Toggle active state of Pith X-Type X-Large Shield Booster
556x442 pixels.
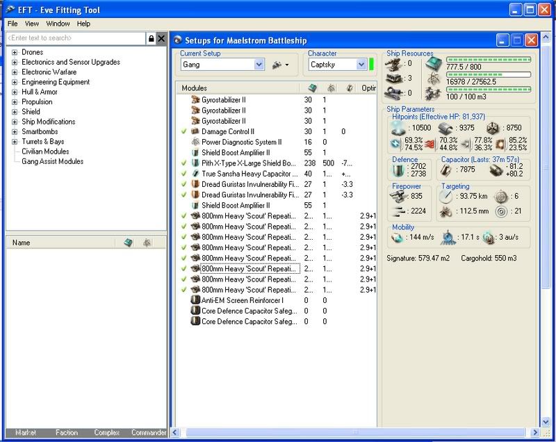[183, 163]
